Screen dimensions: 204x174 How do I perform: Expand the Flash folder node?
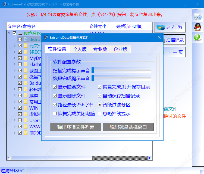click(x=15, y=64)
